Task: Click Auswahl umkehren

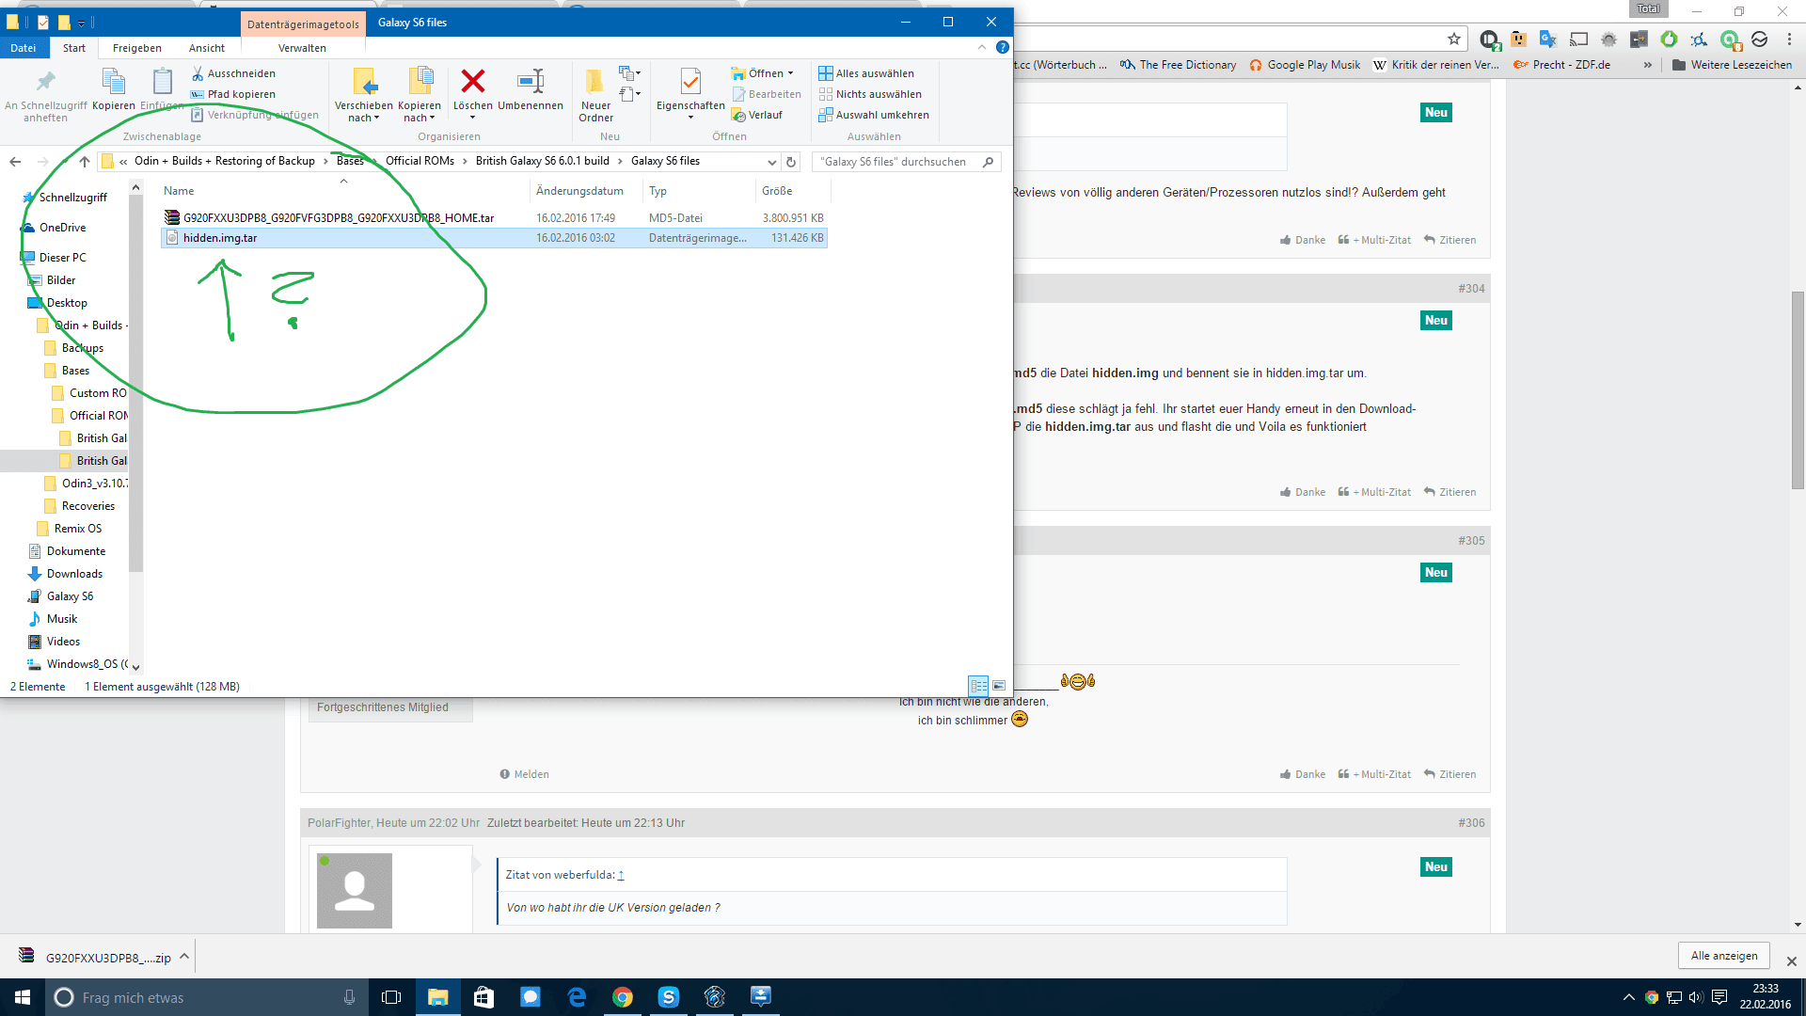Action: pyautogui.click(x=874, y=115)
